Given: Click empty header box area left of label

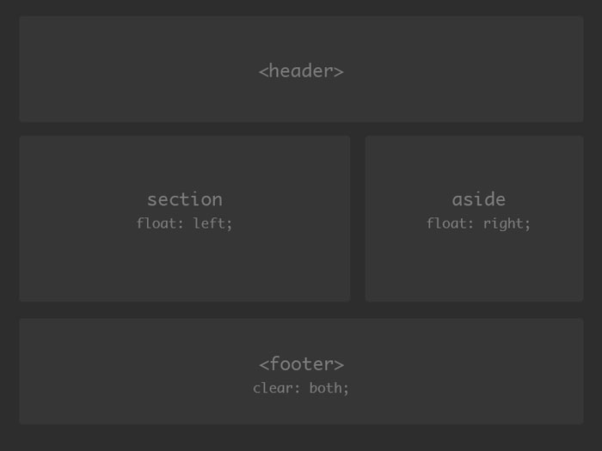Looking at the screenshot, I should coord(129,71).
